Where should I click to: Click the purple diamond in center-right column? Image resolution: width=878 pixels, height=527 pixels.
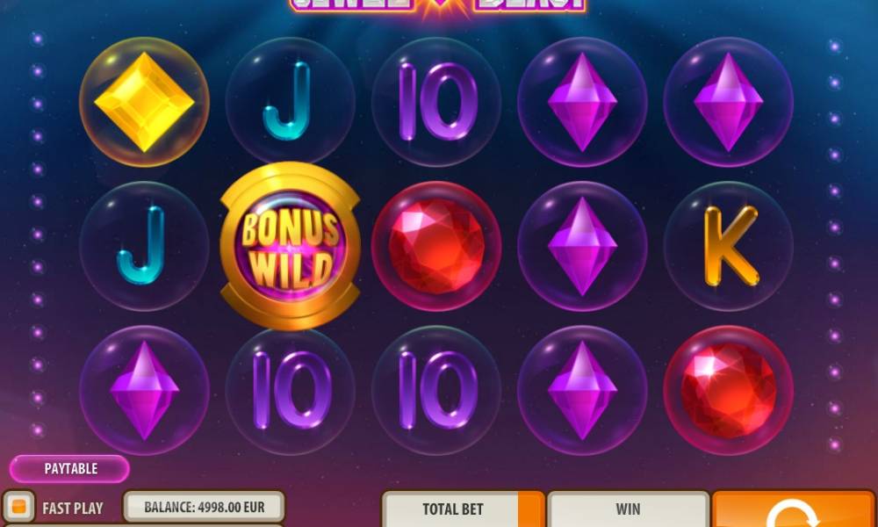click(582, 246)
